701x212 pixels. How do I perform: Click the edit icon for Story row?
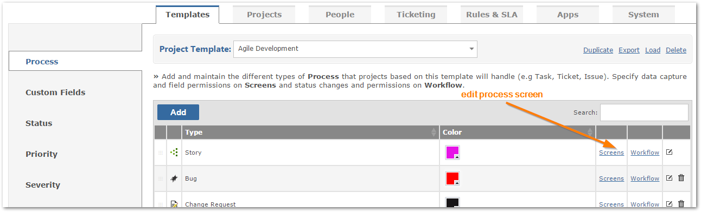pos(669,153)
